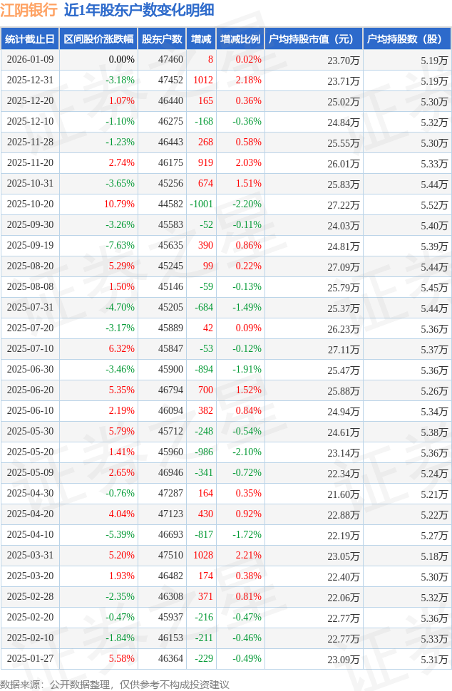Click the 10.79% price change cell
Image resolution: width=452 pixels, height=691 pixels.
click(x=119, y=204)
